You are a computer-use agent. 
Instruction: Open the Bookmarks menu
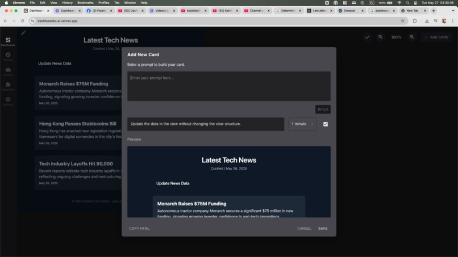pos(85,3)
